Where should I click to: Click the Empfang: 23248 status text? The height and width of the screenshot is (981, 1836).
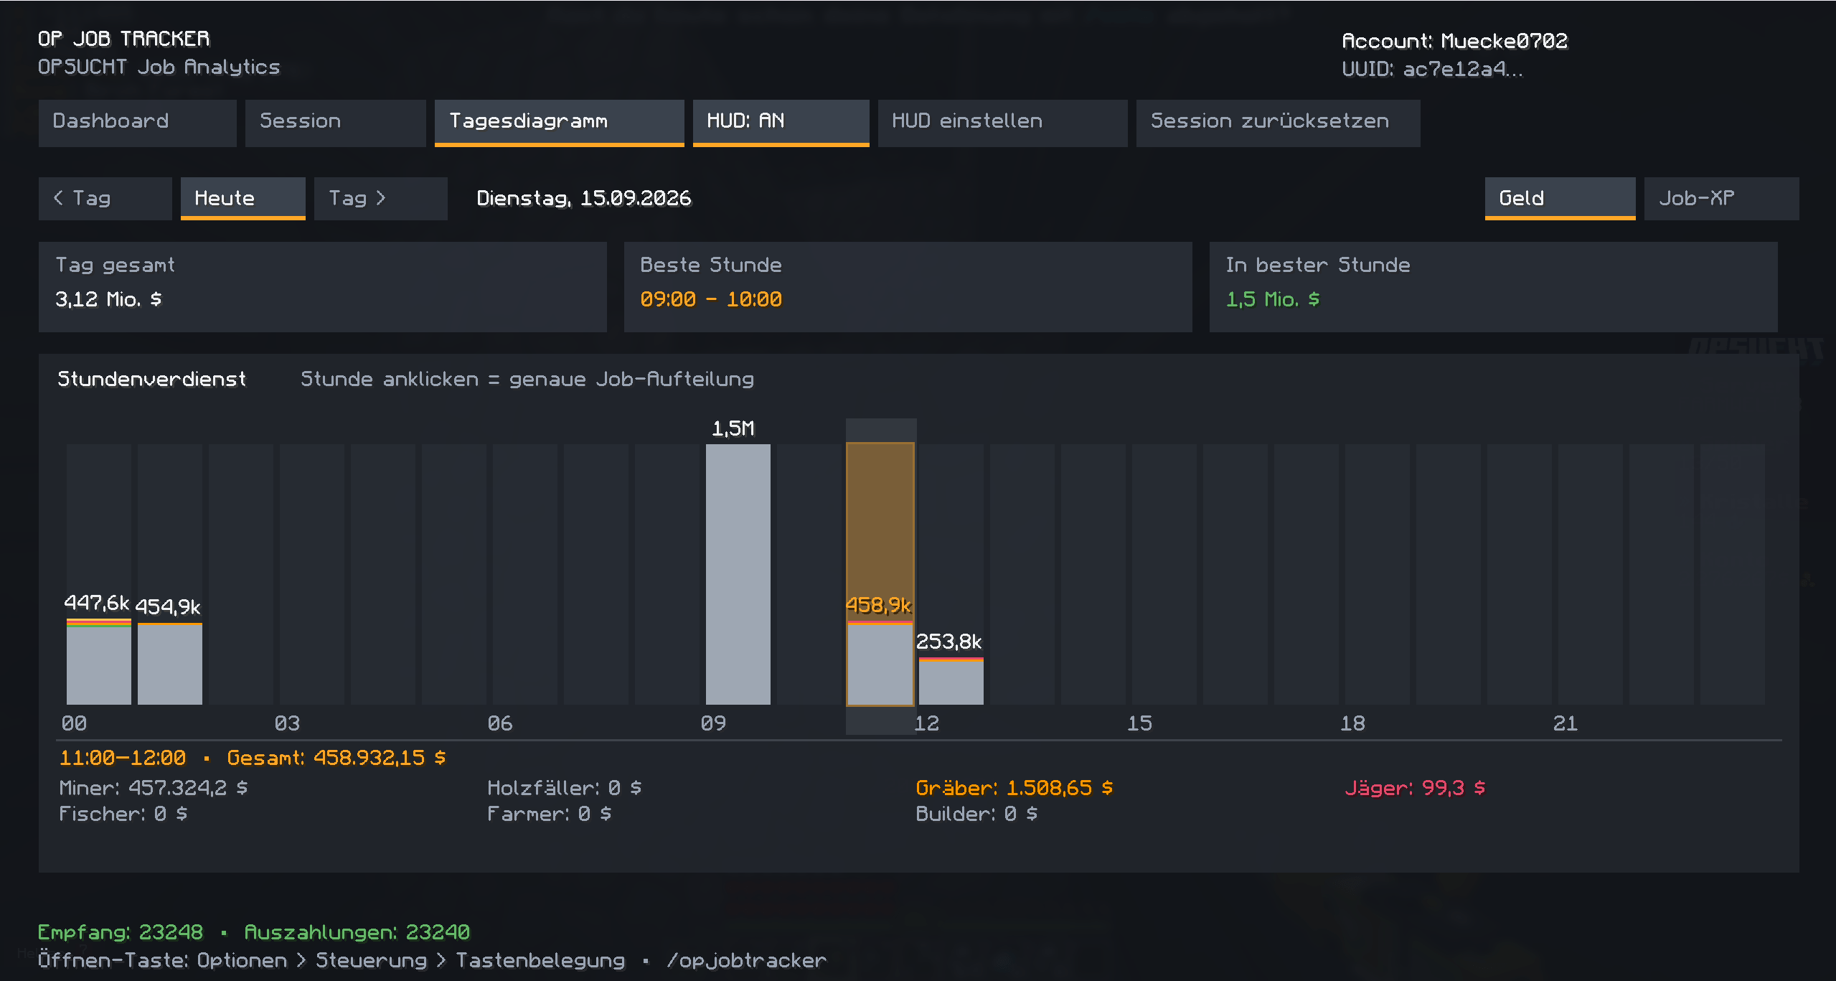120,932
